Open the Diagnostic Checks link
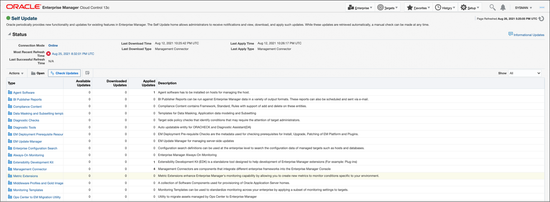550x202 pixels. pyautogui.click(x=26, y=120)
